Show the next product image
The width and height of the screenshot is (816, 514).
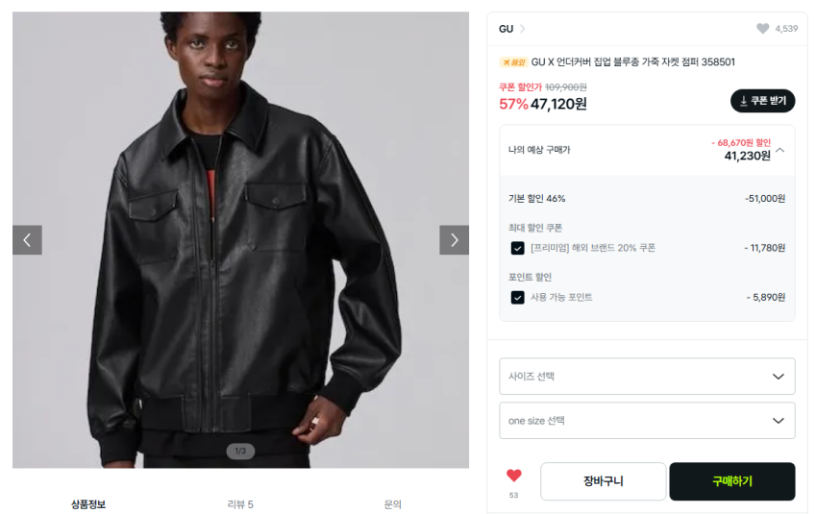click(454, 240)
